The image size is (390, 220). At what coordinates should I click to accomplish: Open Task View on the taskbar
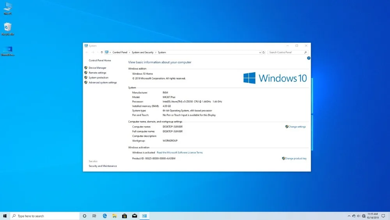click(x=94, y=216)
